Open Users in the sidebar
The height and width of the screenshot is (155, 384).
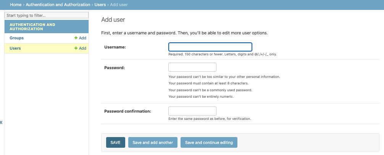pos(15,48)
